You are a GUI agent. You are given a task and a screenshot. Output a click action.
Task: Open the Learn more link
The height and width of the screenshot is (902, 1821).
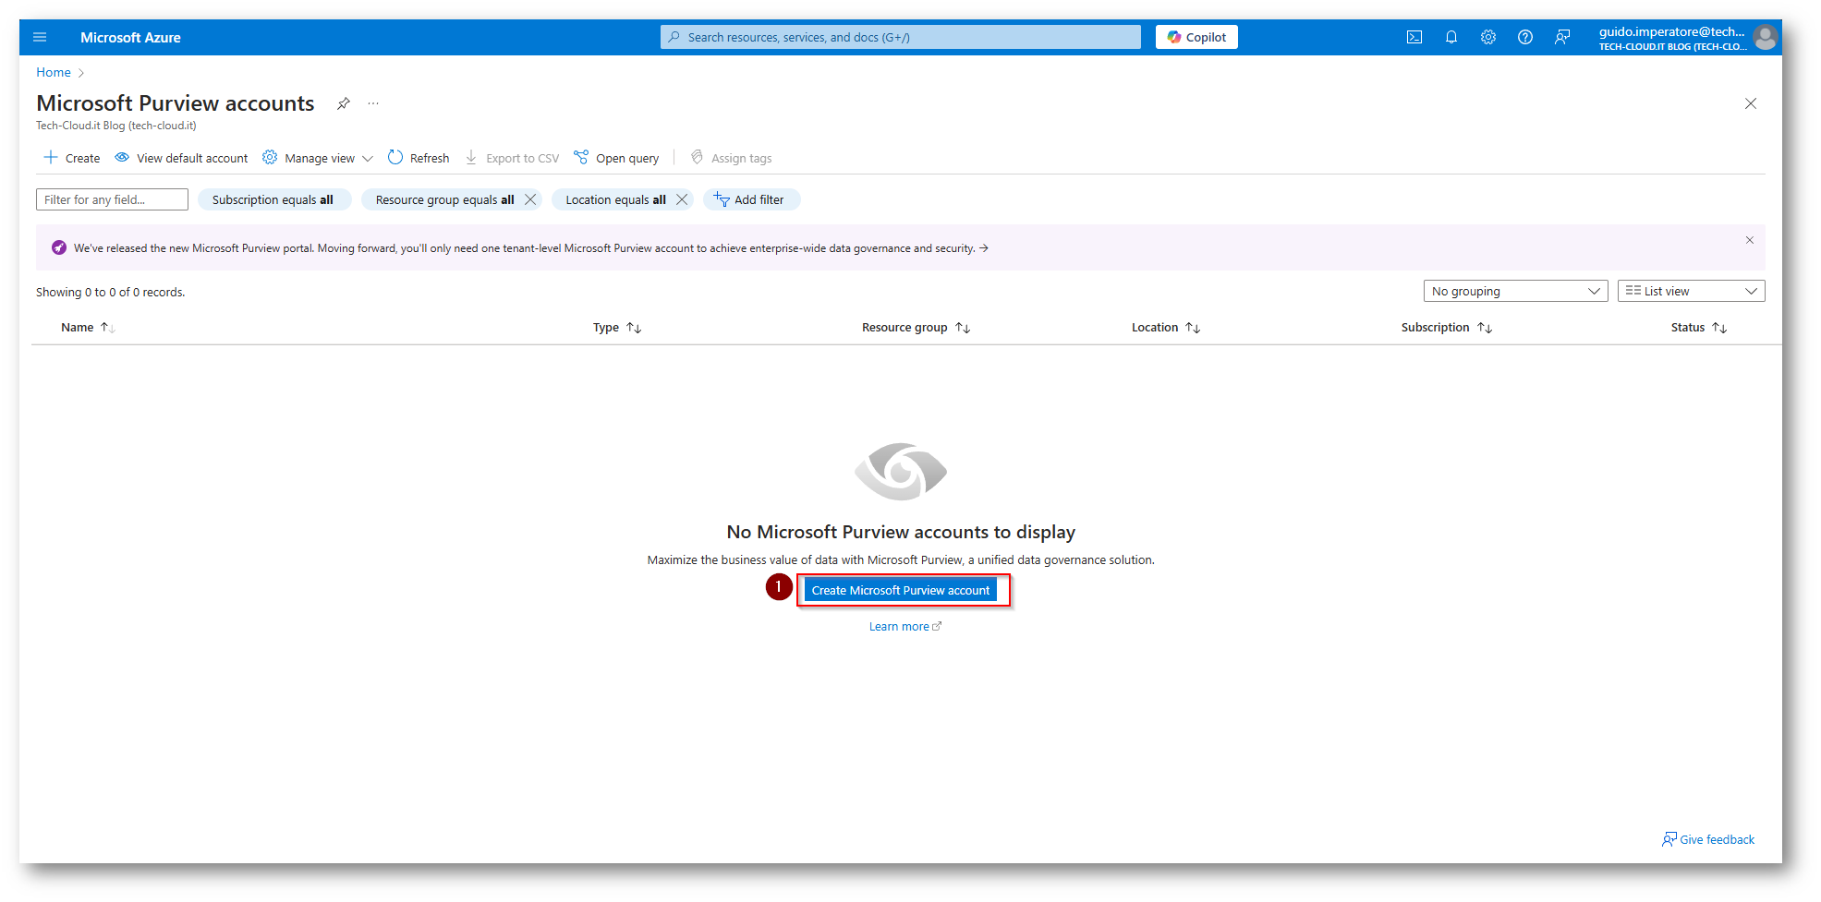point(905,627)
